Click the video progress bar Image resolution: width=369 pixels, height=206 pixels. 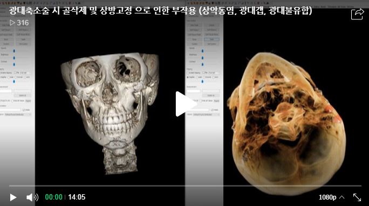[185, 186]
